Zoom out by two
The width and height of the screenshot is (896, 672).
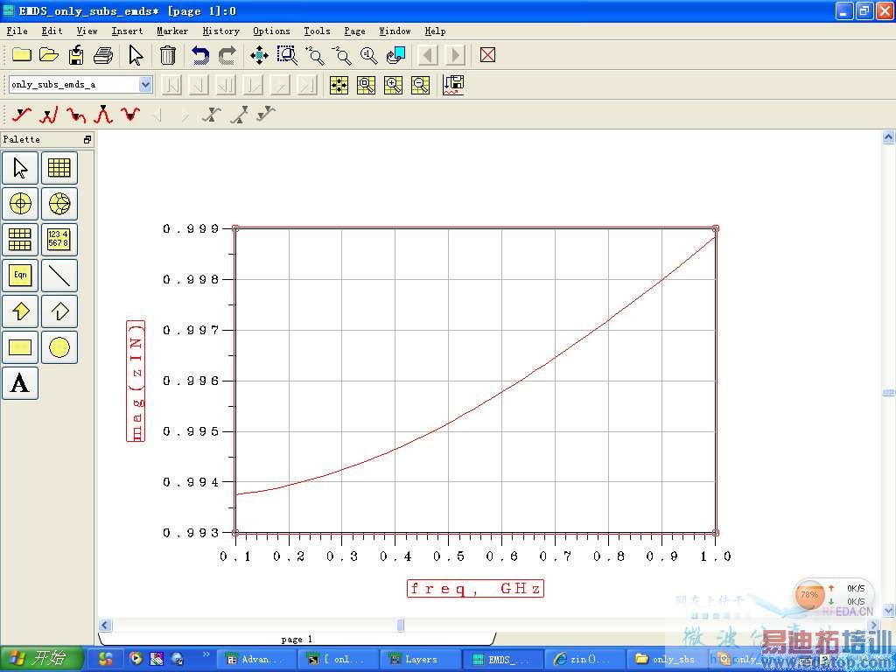(342, 55)
